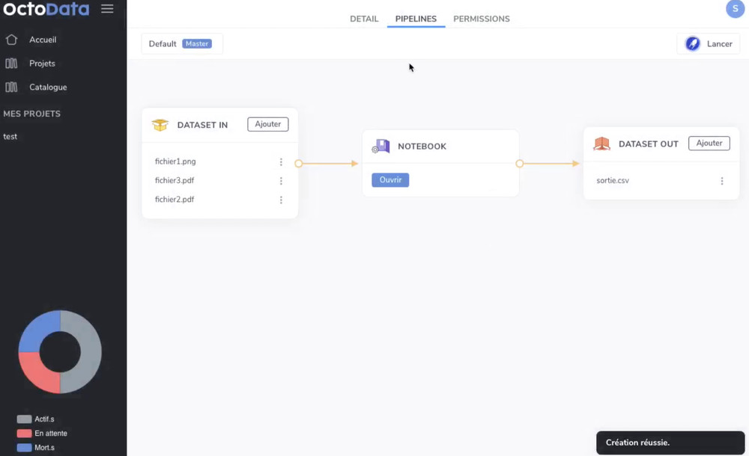Open the S user avatar menu
Viewport: 749px width, 456px height.
click(x=735, y=9)
